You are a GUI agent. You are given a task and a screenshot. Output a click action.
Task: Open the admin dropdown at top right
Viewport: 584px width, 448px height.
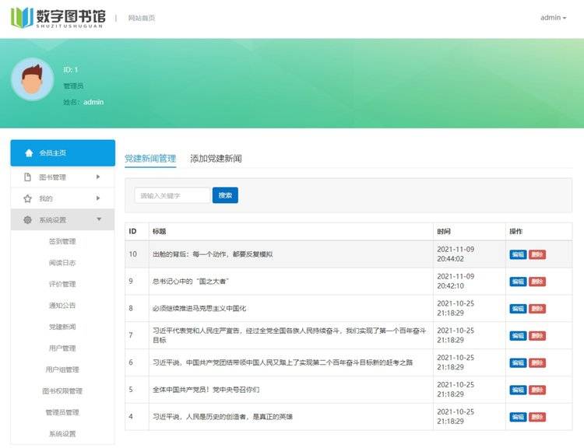click(x=553, y=17)
